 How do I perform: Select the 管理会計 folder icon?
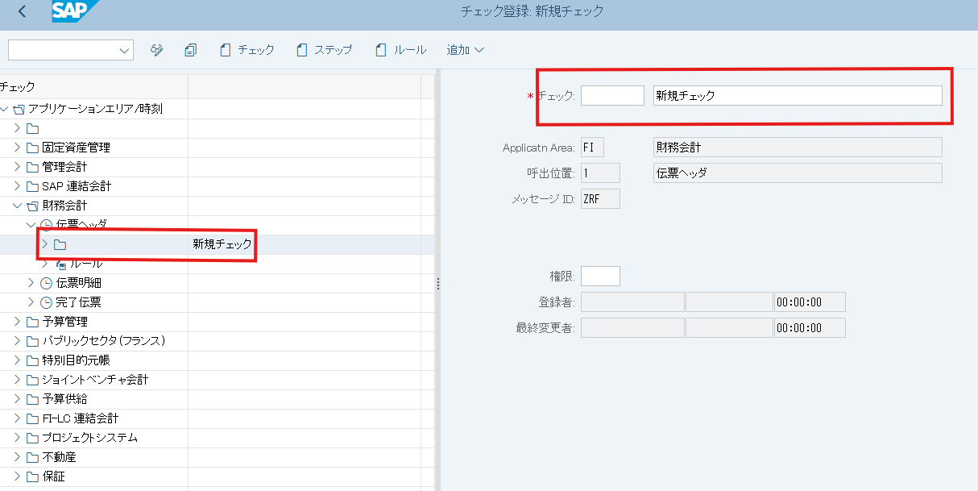(x=32, y=167)
